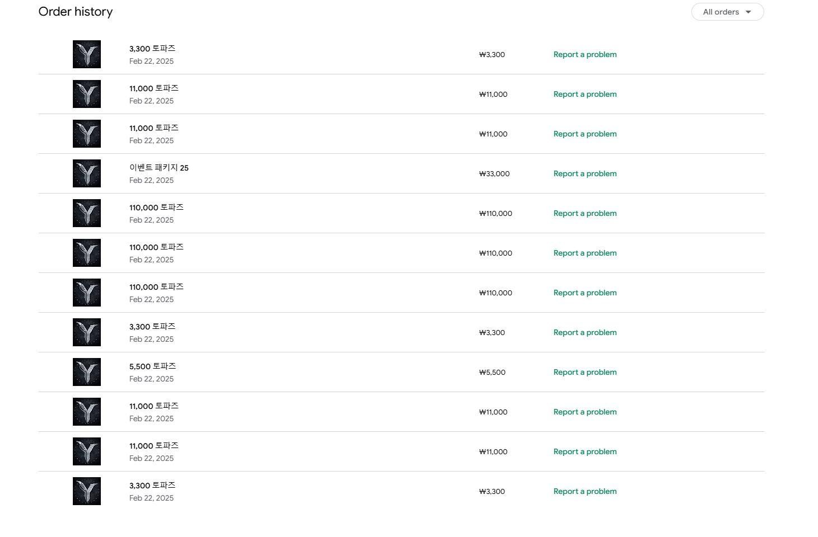Click the middle 110,000 토파즈 order title
818x537 pixels.
point(156,247)
